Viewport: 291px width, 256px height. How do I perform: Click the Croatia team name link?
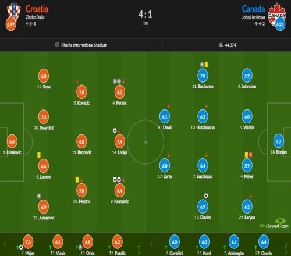click(x=37, y=9)
